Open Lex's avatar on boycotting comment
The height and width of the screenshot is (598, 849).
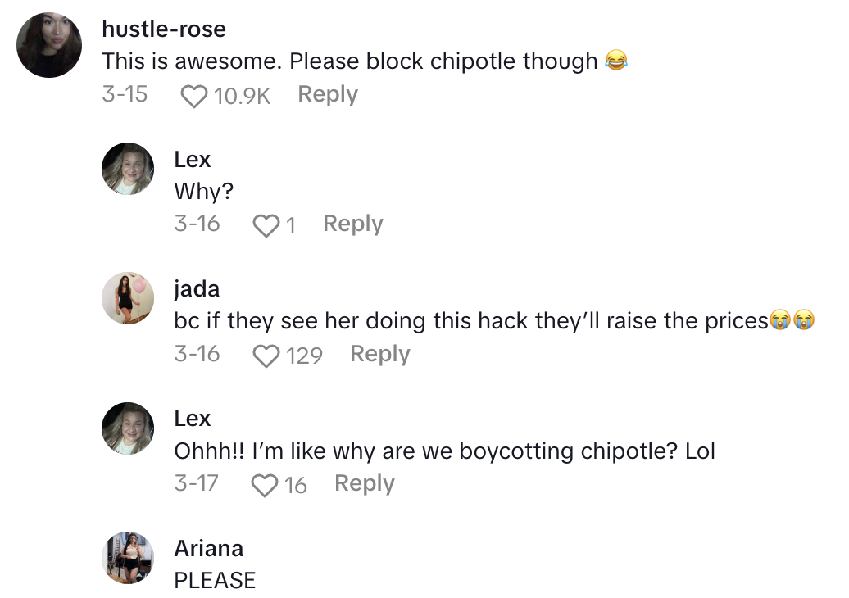pyautogui.click(x=128, y=428)
